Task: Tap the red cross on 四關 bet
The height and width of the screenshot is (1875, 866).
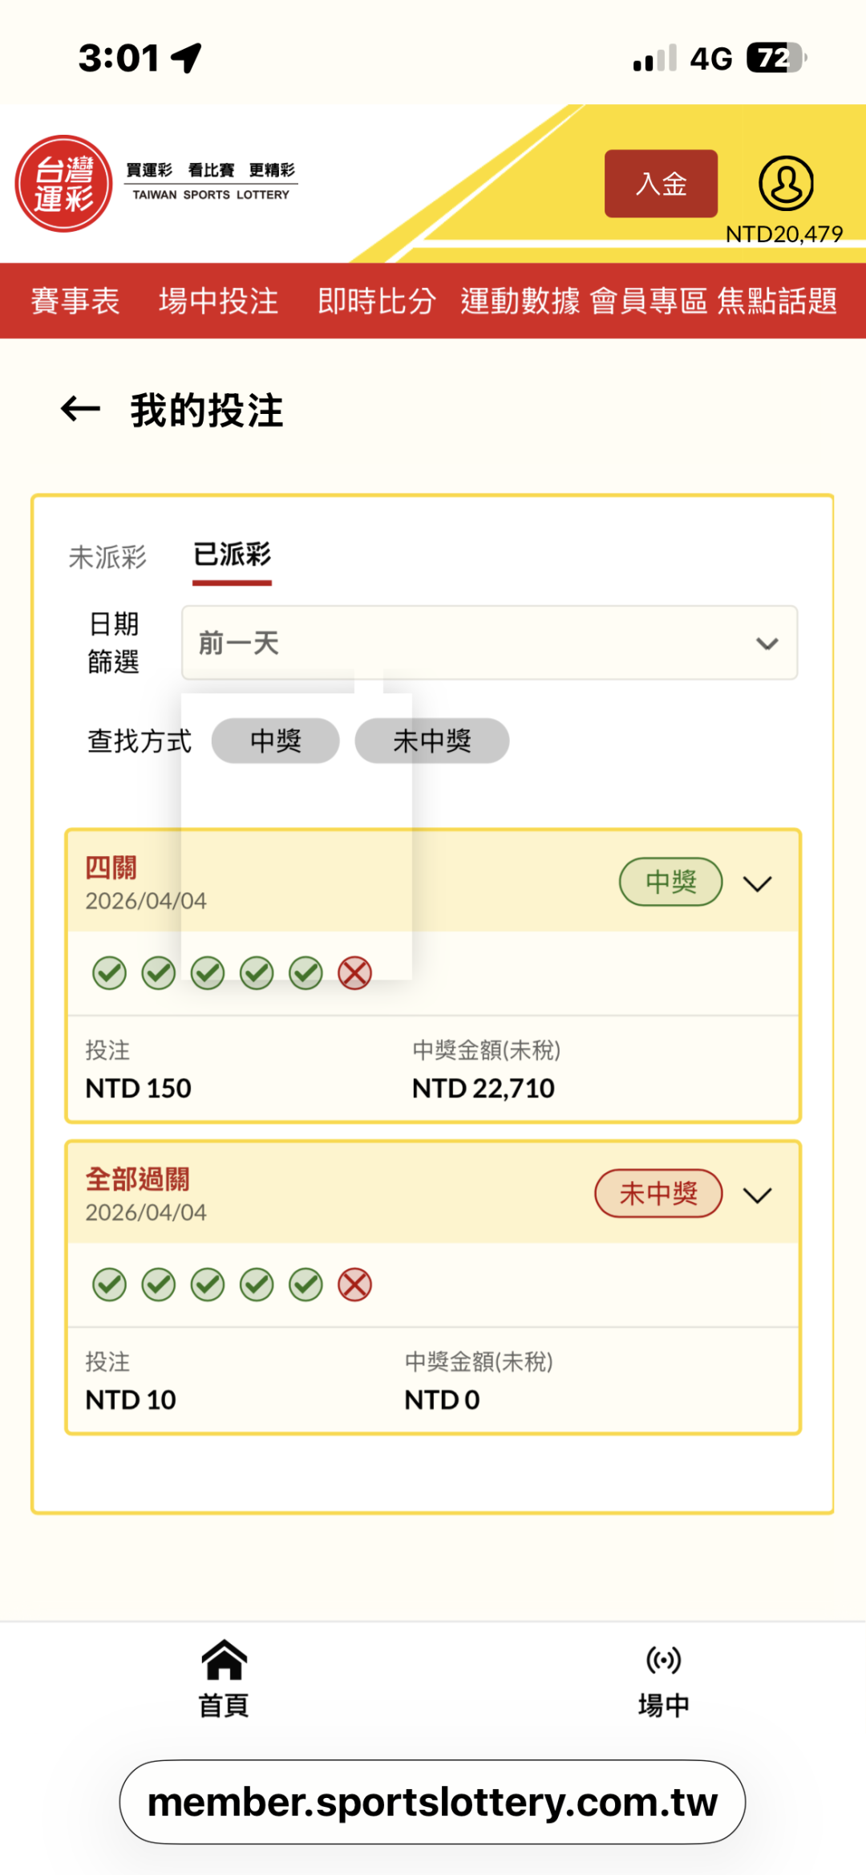Action: pyautogui.click(x=354, y=973)
